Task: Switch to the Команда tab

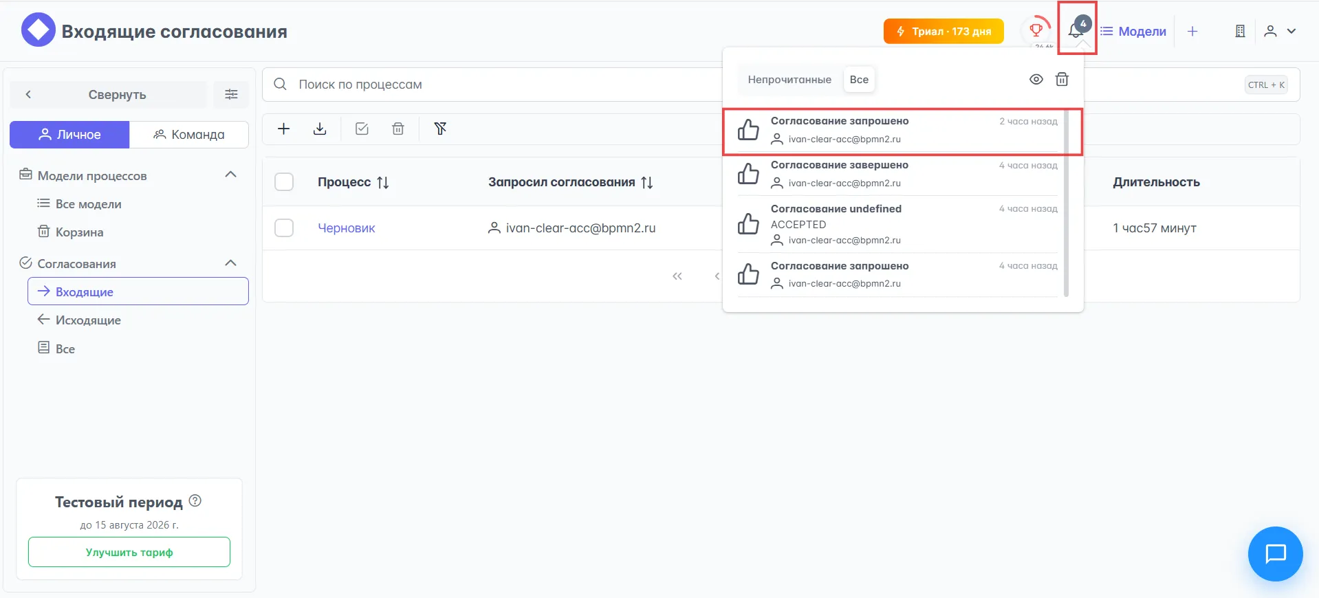Action: coord(189,135)
